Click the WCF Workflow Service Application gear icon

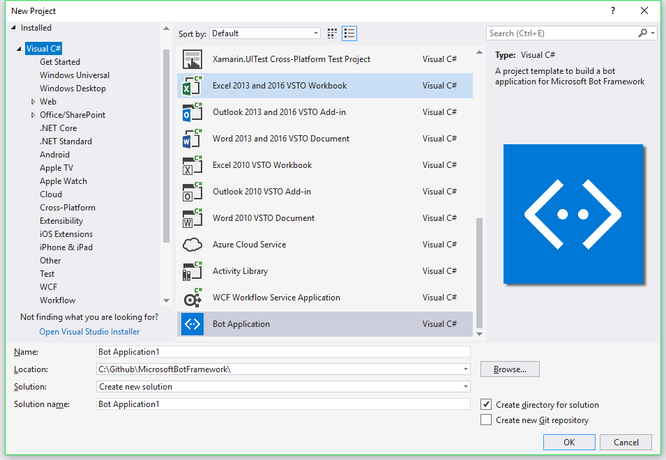coord(192,298)
